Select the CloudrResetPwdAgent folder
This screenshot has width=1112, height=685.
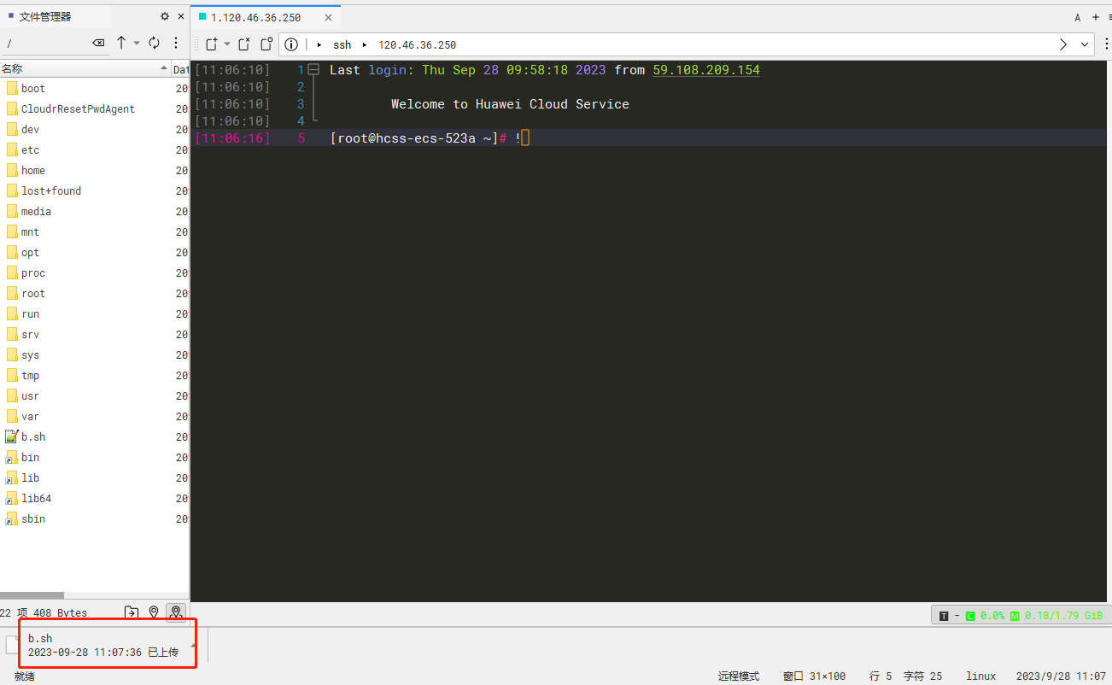pos(78,108)
